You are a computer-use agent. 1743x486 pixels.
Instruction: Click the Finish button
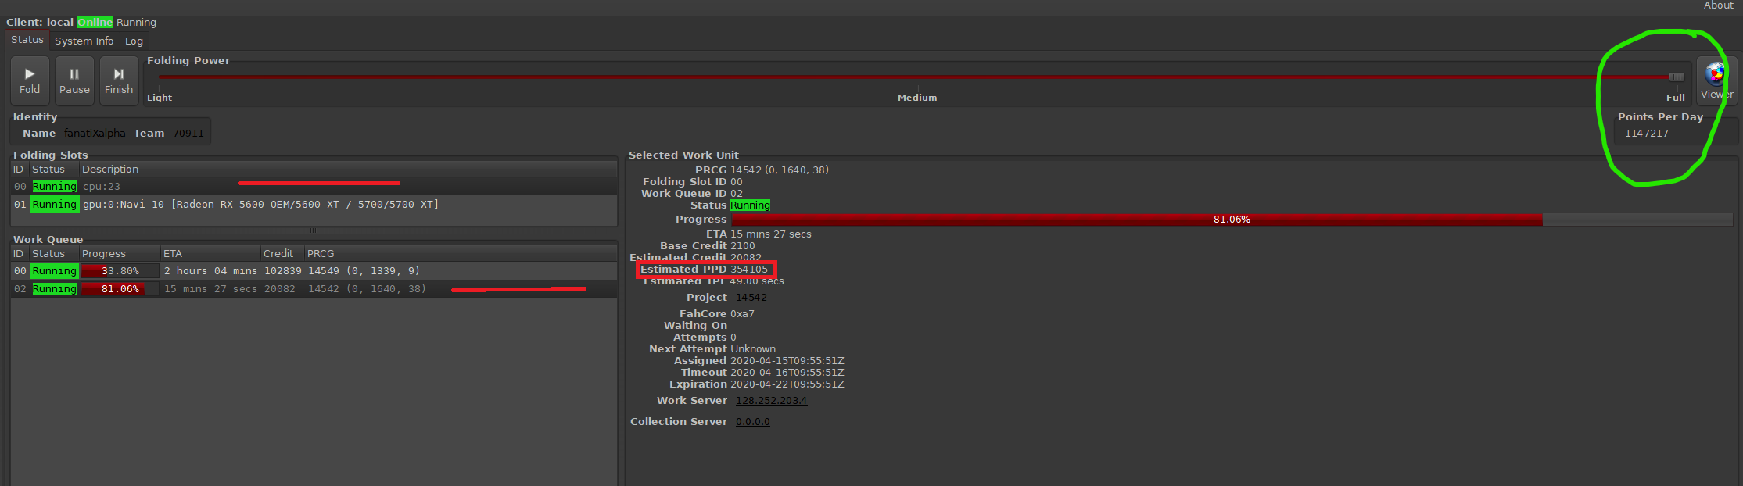pyautogui.click(x=119, y=80)
